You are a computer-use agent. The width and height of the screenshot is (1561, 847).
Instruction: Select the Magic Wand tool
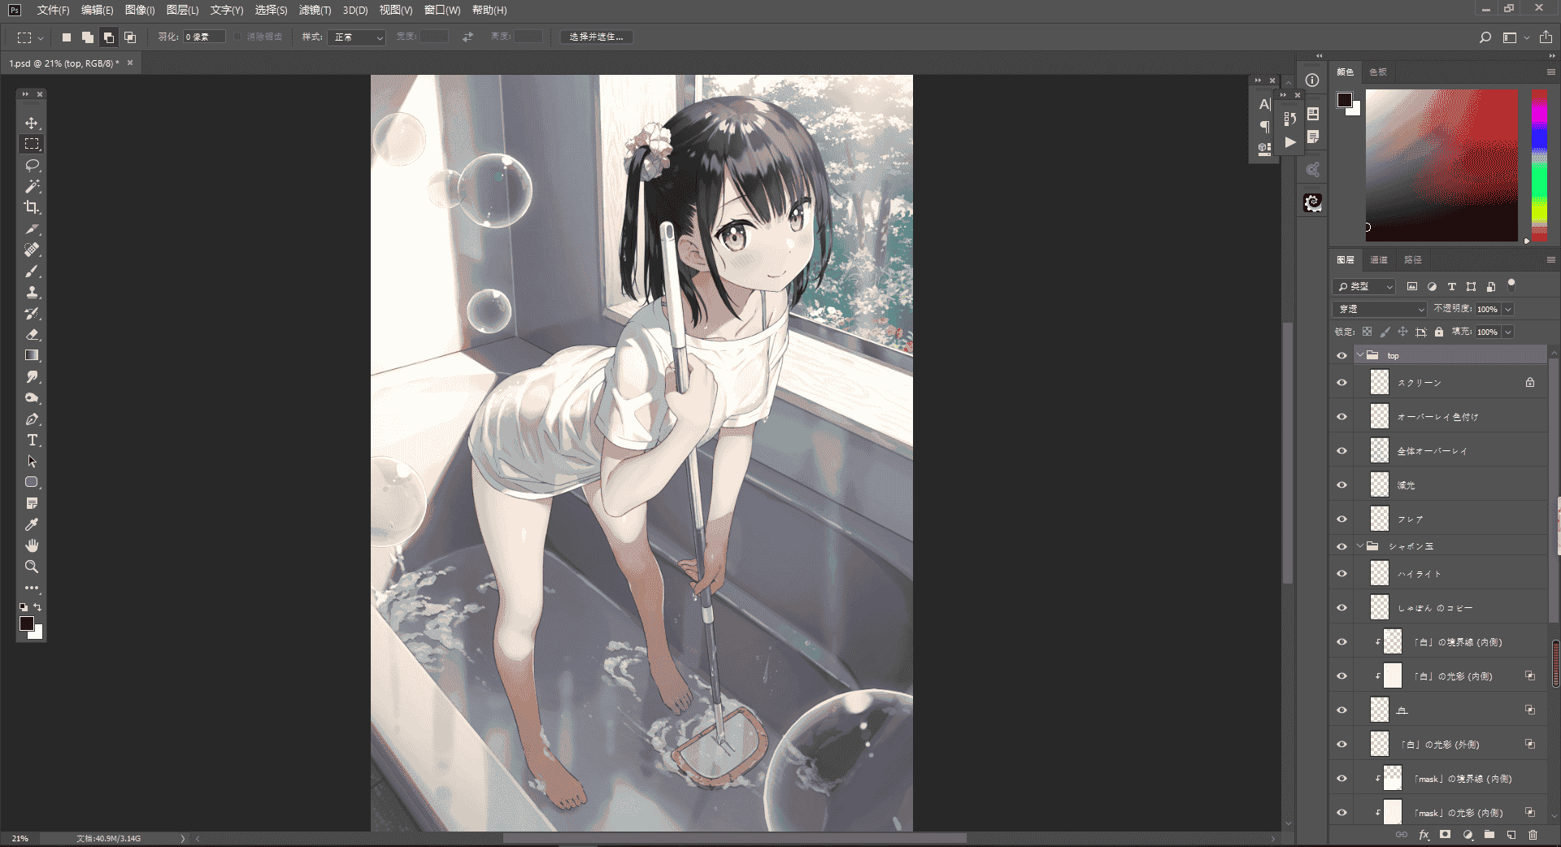click(x=32, y=187)
